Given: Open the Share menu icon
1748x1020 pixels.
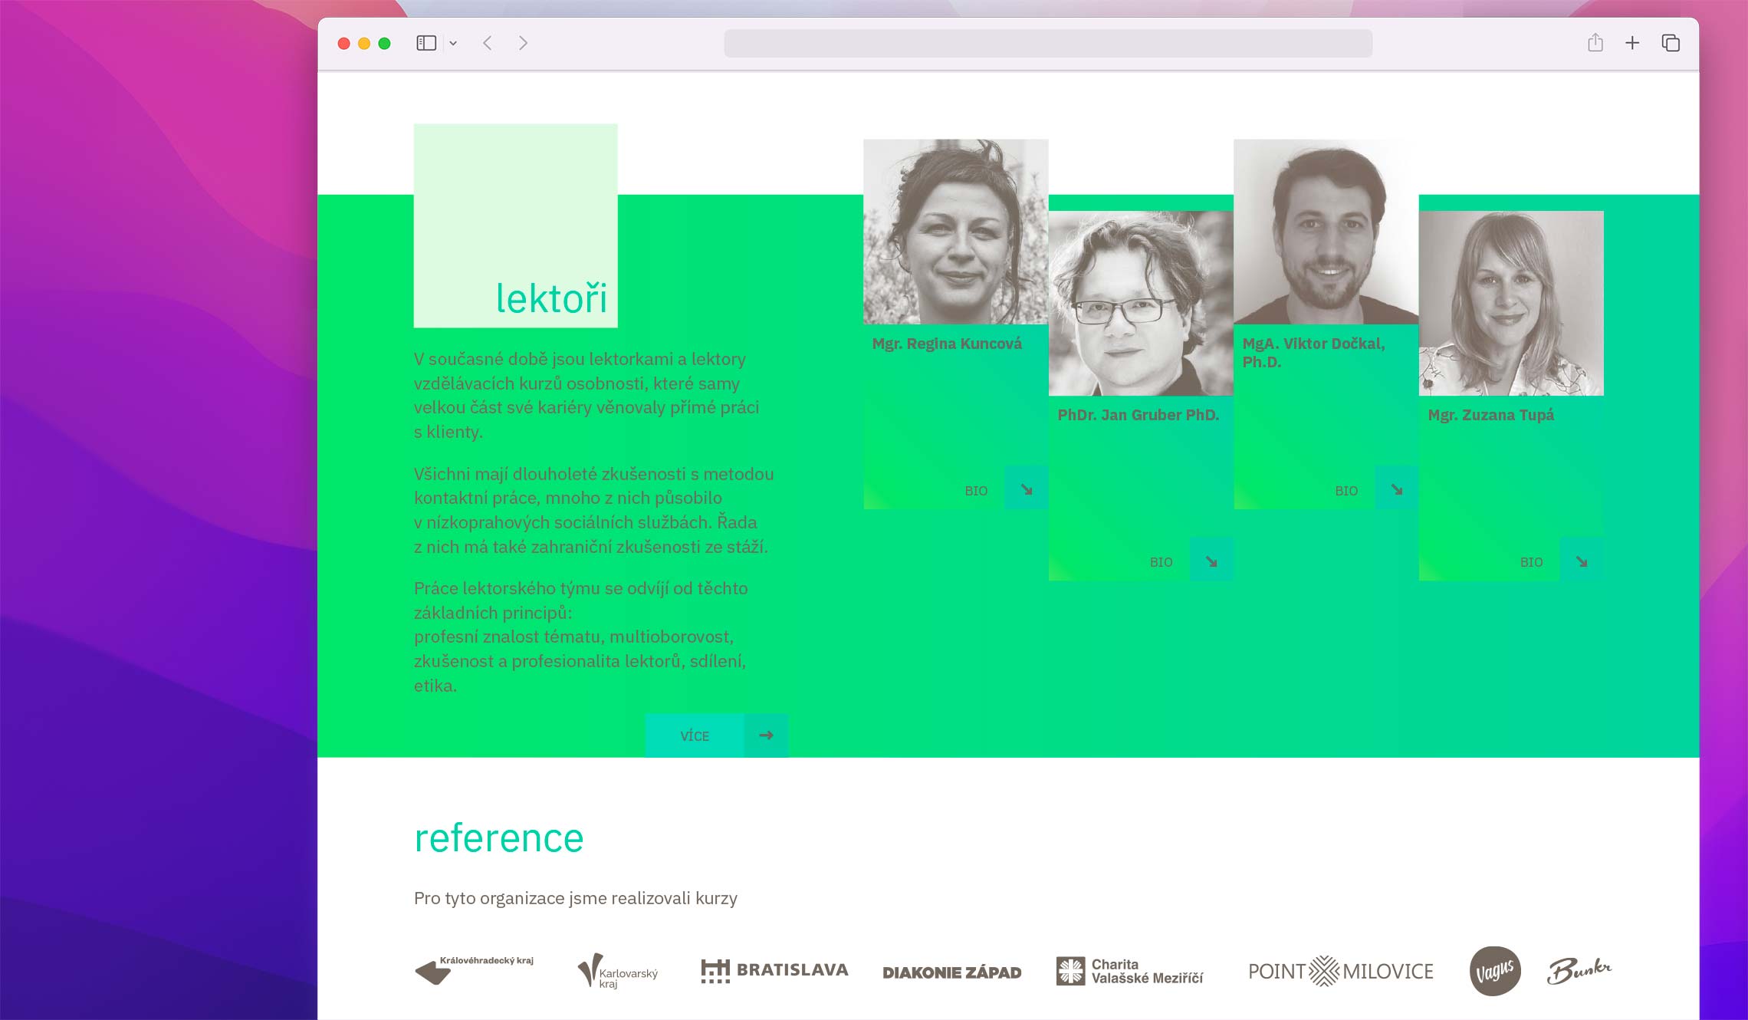Looking at the screenshot, I should point(1595,43).
